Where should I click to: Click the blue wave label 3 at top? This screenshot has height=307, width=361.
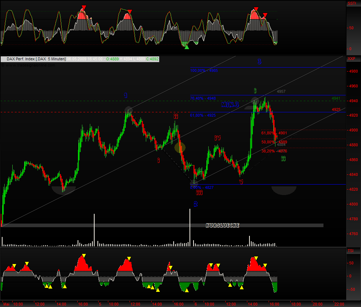point(259,61)
